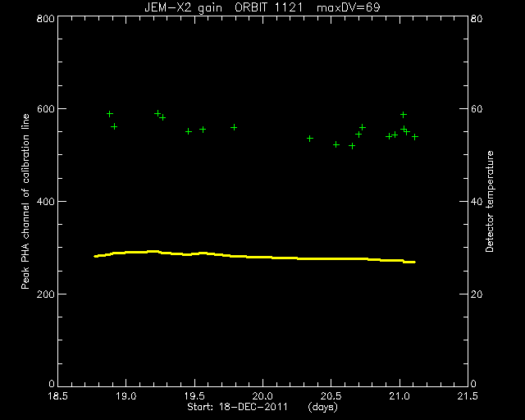This screenshot has height=420, width=525.
Task: Click the 600 tick label on left axis
Action: point(46,109)
